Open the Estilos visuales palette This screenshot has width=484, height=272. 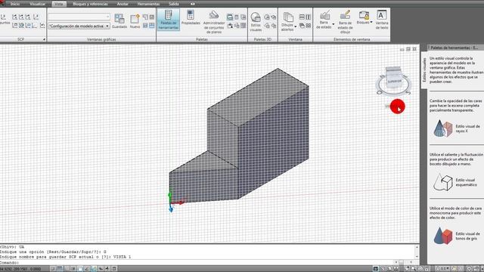pos(256,22)
